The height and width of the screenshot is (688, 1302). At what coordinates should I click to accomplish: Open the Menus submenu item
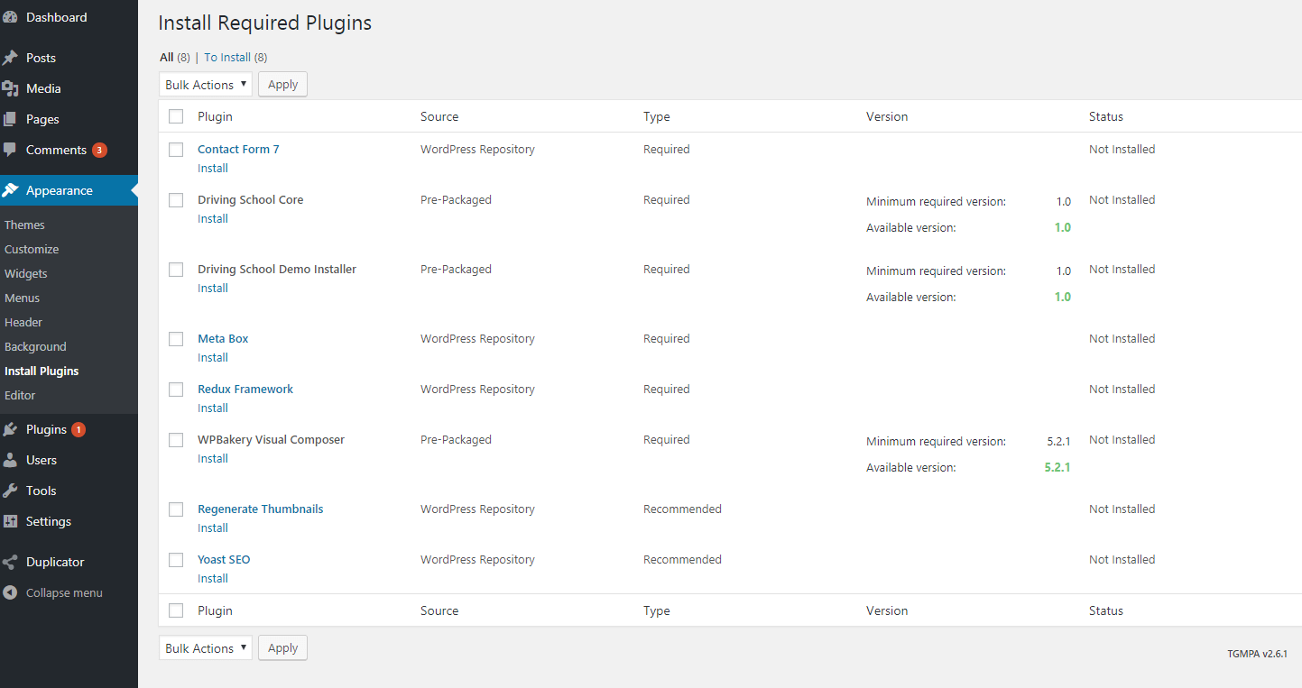pyautogui.click(x=22, y=298)
